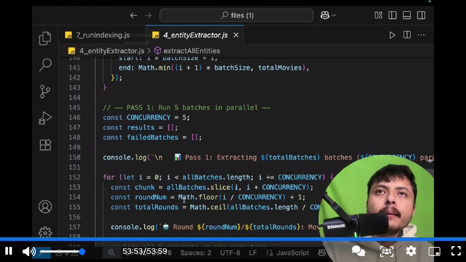Open the Extensions blocks icon
This screenshot has width=466, height=262.
[x=45, y=145]
